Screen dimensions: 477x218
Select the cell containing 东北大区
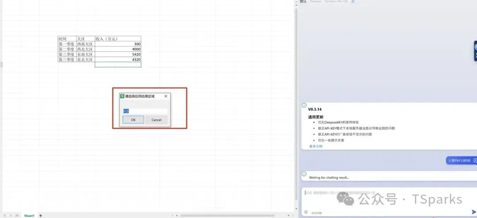click(86, 60)
